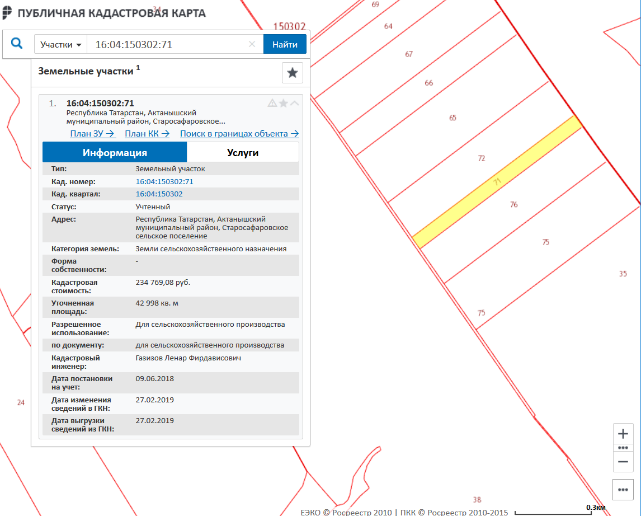This screenshot has width=641, height=516.
Task: Click the status value Учтенный
Action: pyautogui.click(x=153, y=207)
